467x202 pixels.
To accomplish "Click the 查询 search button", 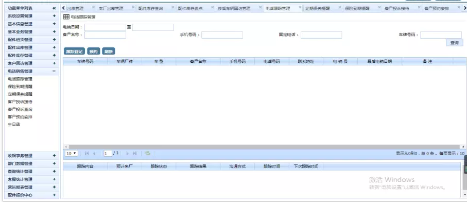I will coord(454,43).
